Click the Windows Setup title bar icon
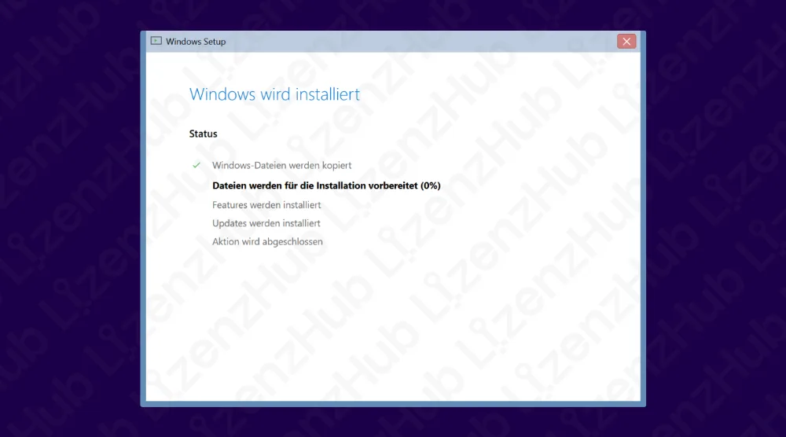This screenshot has width=786, height=437. pos(156,41)
